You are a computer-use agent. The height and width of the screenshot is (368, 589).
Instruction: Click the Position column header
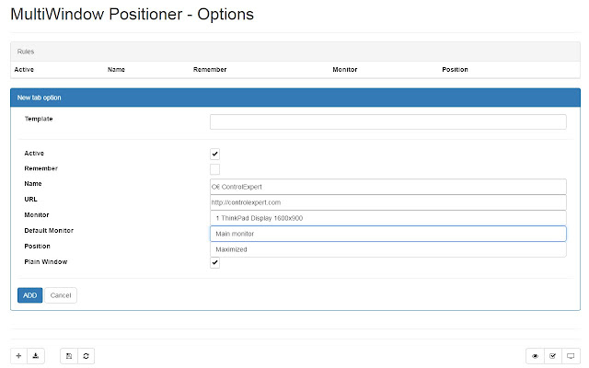[x=455, y=70]
